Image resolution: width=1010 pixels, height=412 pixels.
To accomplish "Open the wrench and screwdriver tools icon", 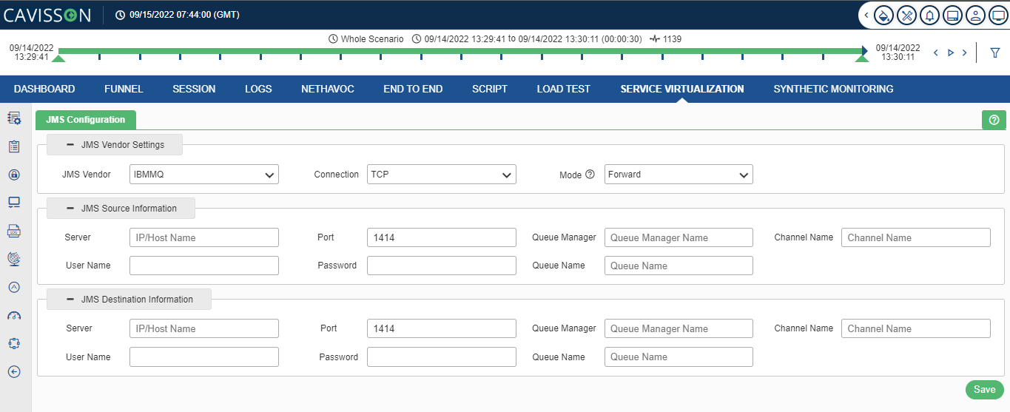I will click(906, 15).
